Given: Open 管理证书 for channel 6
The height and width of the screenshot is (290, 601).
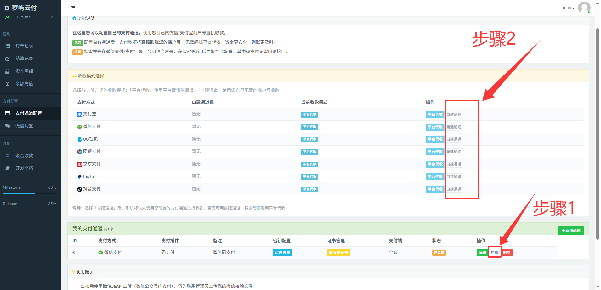Looking at the screenshot, I should [x=338, y=253].
